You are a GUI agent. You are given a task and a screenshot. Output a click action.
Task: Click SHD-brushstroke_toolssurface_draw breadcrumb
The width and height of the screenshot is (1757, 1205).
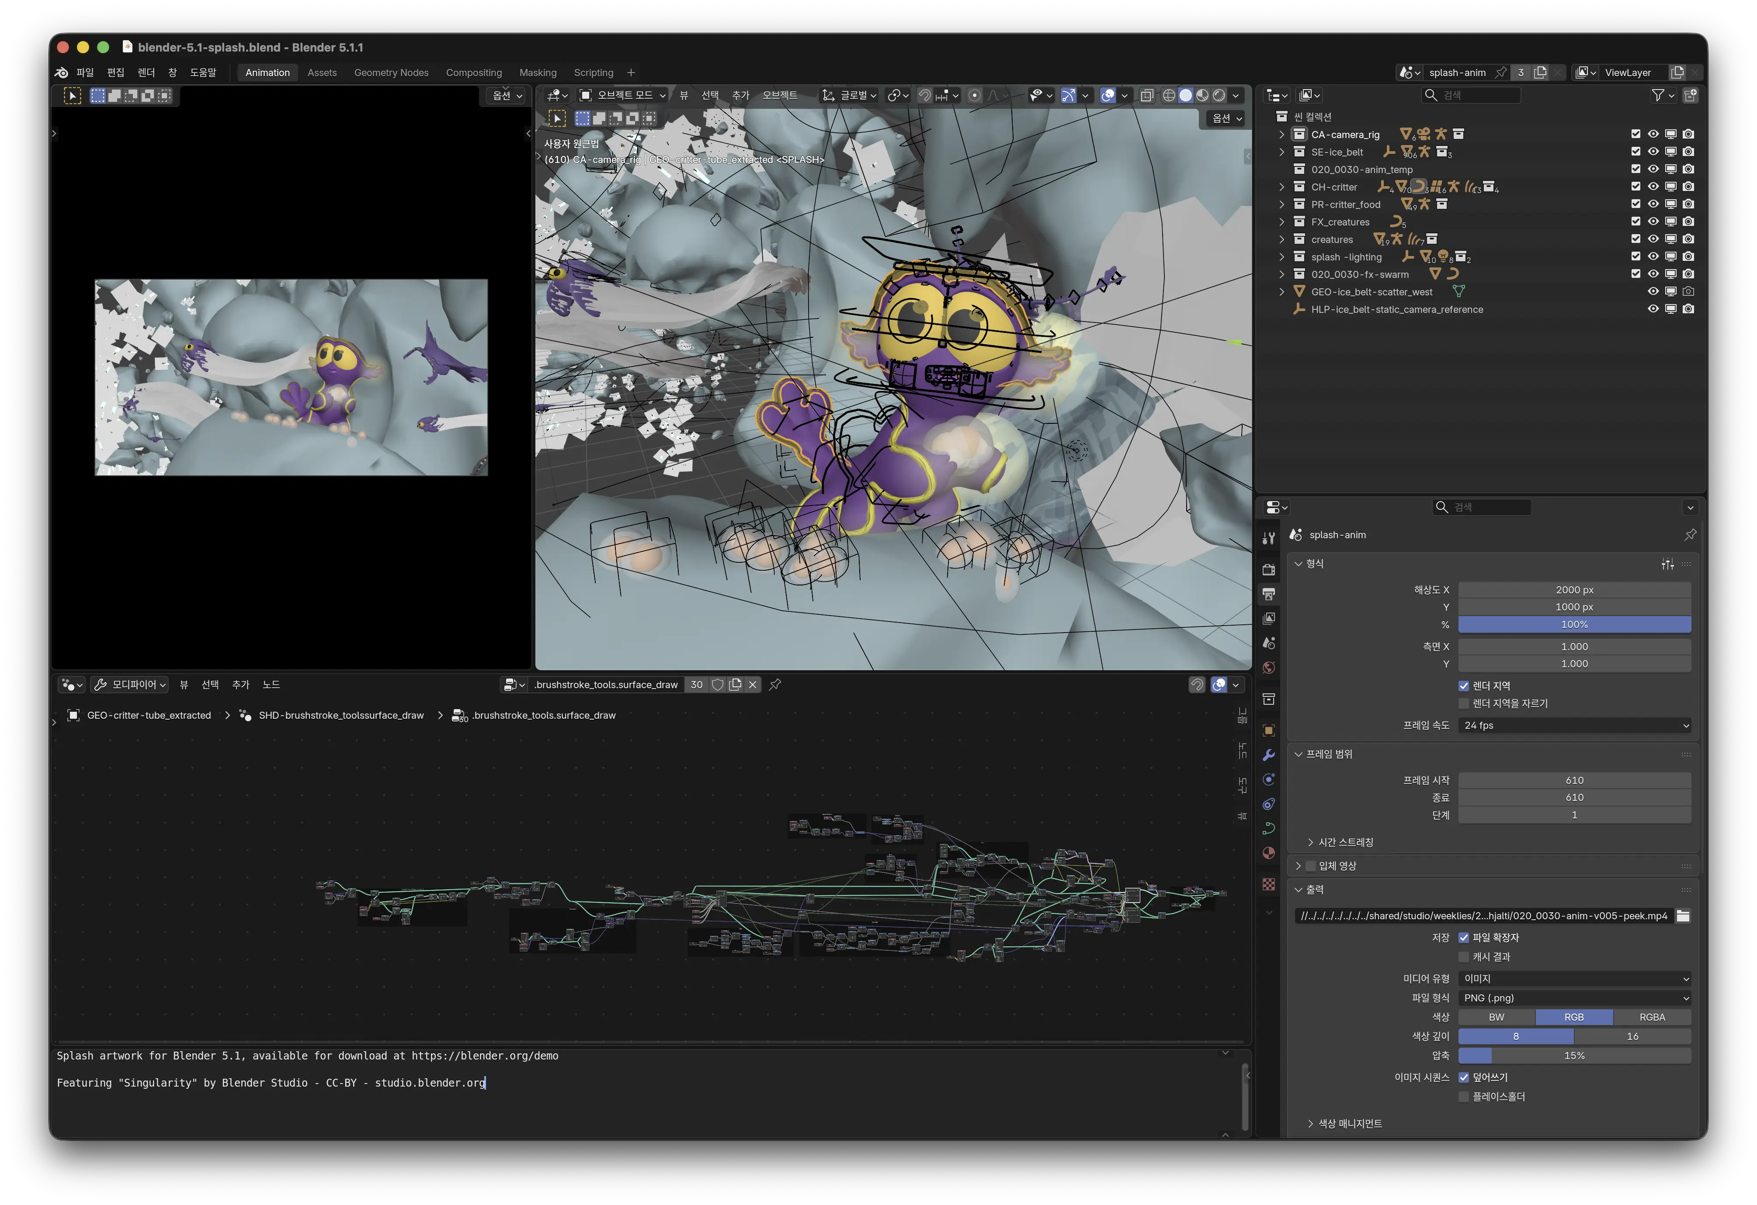point(341,715)
